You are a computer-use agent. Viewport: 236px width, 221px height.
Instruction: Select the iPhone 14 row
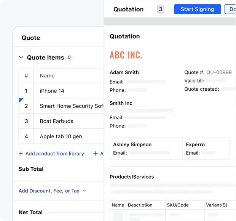(52, 91)
